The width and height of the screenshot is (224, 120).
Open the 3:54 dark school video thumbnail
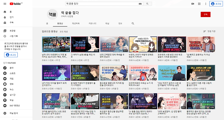click(172, 44)
